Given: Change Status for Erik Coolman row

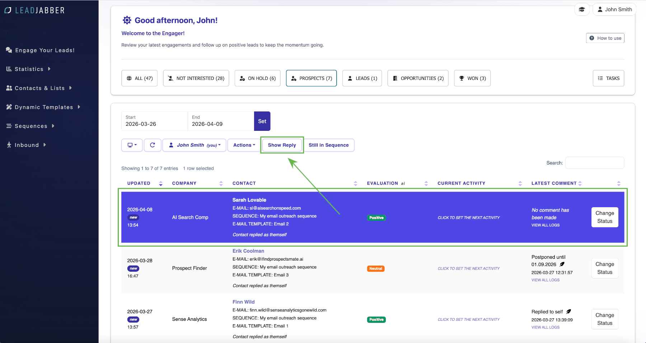Looking at the screenshot, I should [605, 268].
